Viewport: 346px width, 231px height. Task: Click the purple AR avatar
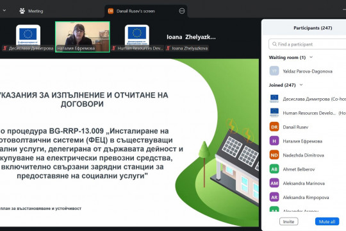[274, 197]
